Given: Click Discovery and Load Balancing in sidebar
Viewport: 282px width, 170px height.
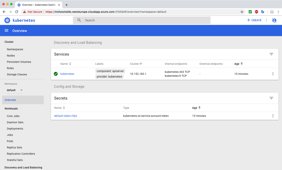Looking at the screenshot, I should pyautogui.click(x=23, y=167).
